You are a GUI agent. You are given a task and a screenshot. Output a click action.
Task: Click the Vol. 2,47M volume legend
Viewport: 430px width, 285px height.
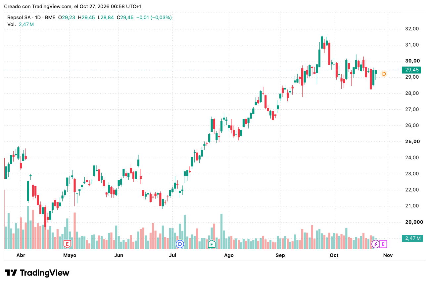[x=21, y=24]
